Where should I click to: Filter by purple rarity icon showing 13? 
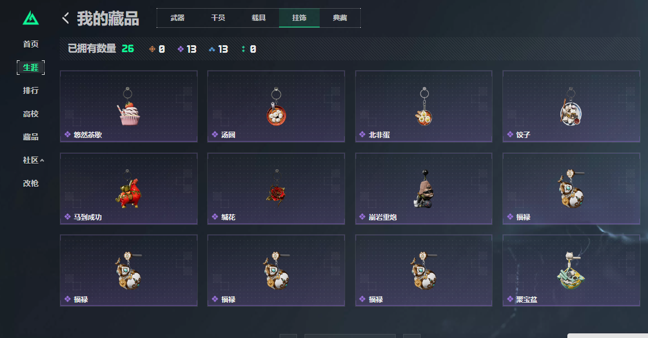pyautogui.click(x=187, y=49)
